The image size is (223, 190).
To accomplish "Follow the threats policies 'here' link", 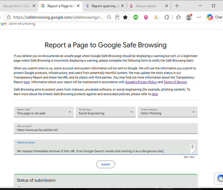I will pyautogui.click(x=155, y=94).
